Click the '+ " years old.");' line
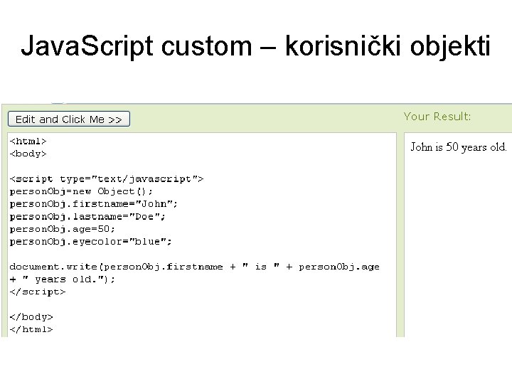Screen dimensions: 512x384 (63, 279)
